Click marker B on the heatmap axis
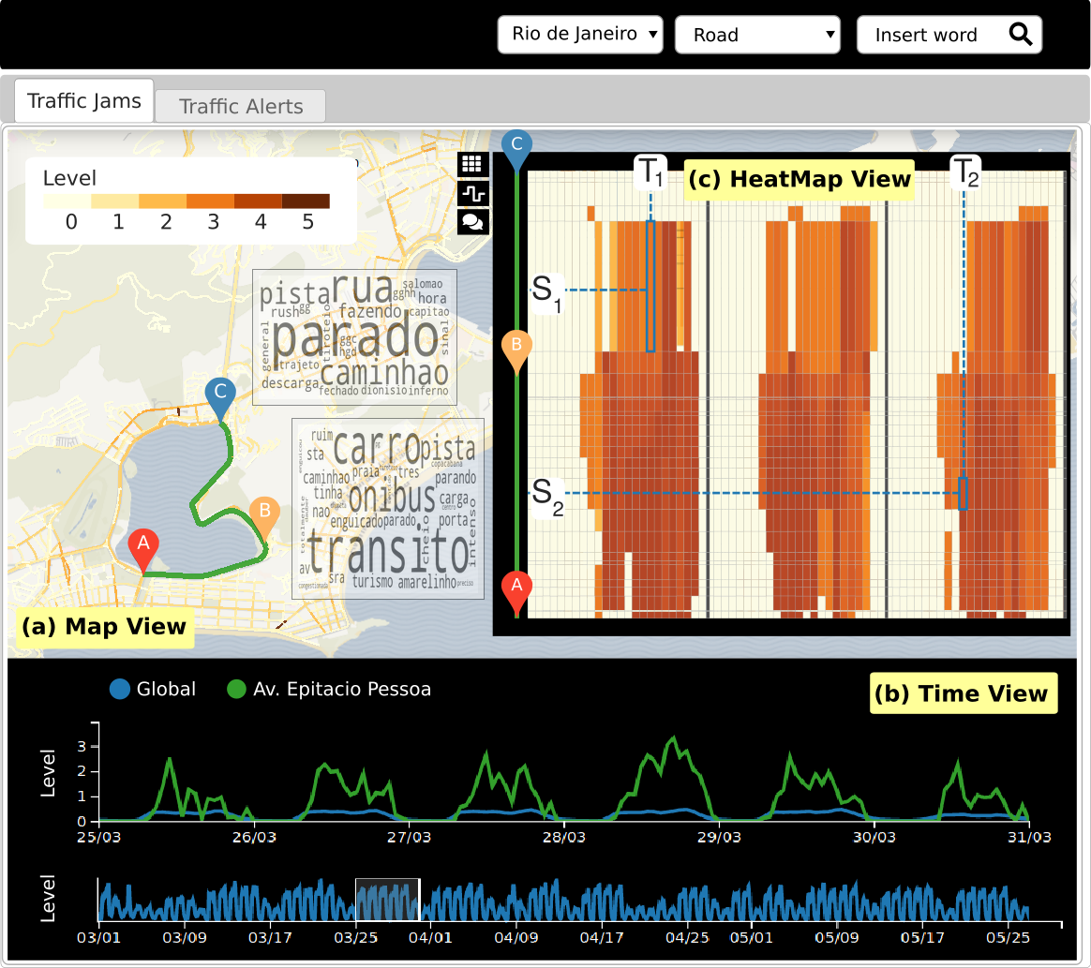The width and height of the screenshot is (1091, 968). (x=516, y=349)
